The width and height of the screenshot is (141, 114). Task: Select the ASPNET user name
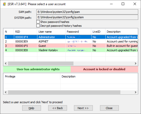click(43, 41)
